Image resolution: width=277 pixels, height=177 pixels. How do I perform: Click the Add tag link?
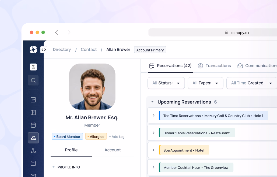(x=117, y=137)
